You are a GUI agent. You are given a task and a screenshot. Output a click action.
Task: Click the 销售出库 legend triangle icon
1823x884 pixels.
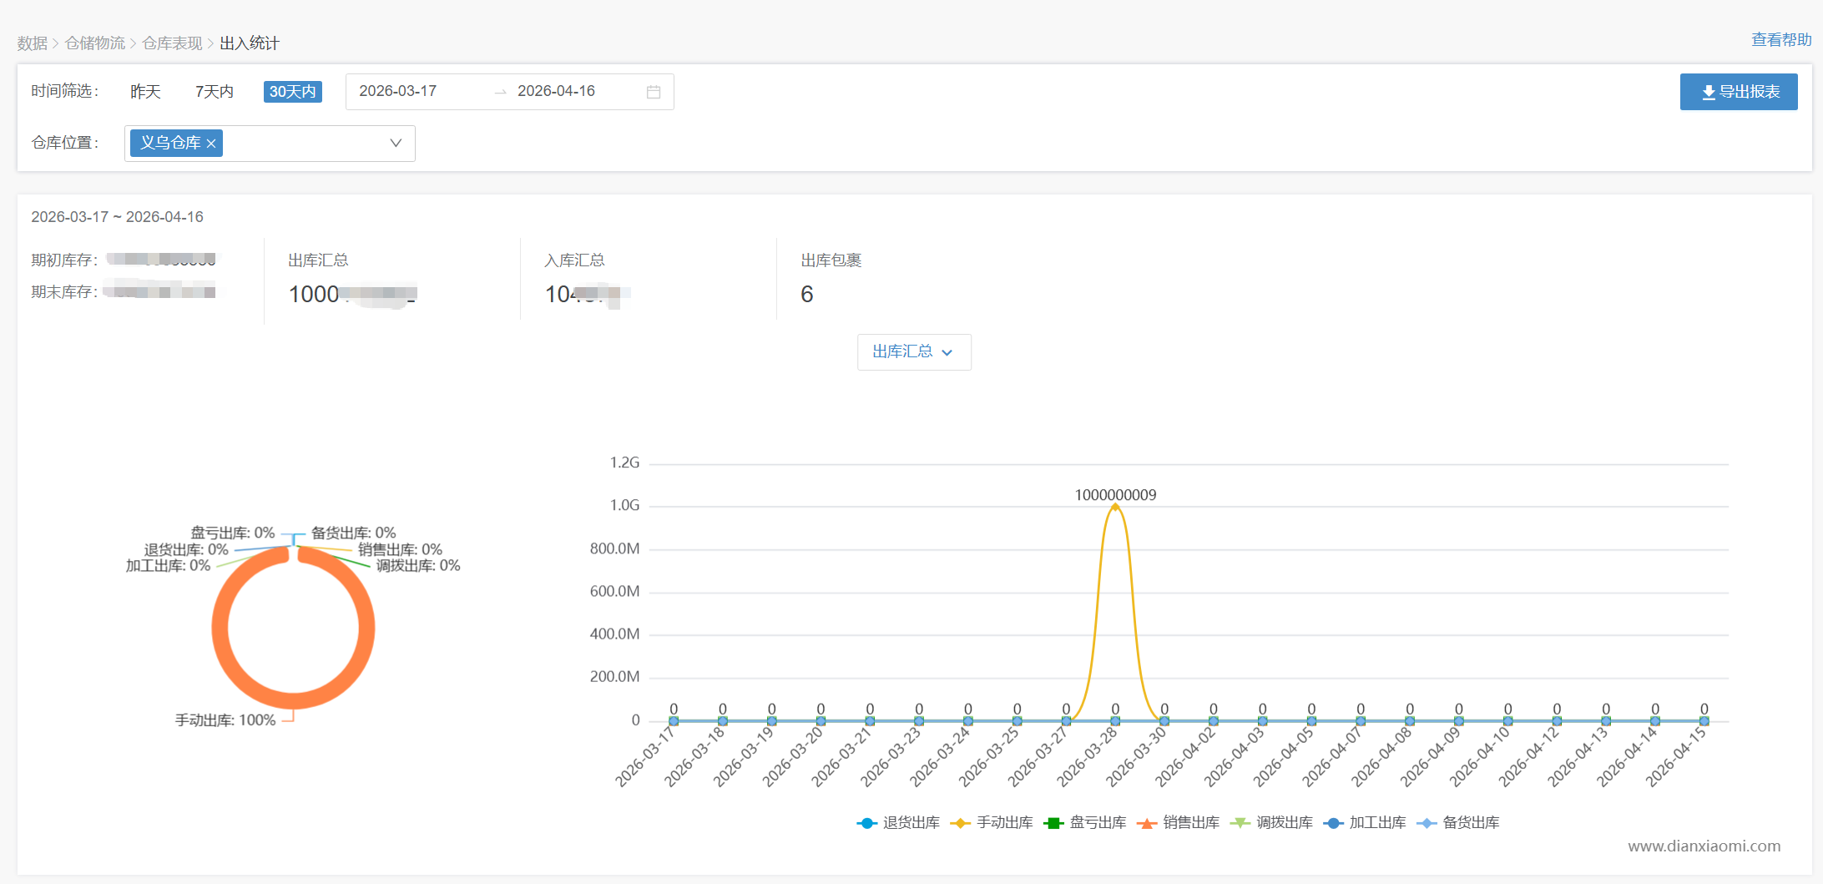[1147, 823]
